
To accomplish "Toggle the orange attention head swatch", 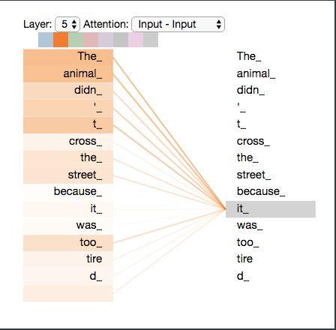I will tap(61, 40).
